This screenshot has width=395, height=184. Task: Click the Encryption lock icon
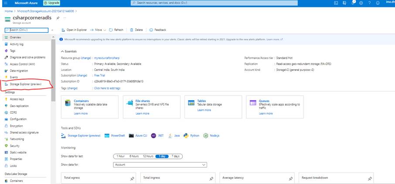tap(6, 126)
